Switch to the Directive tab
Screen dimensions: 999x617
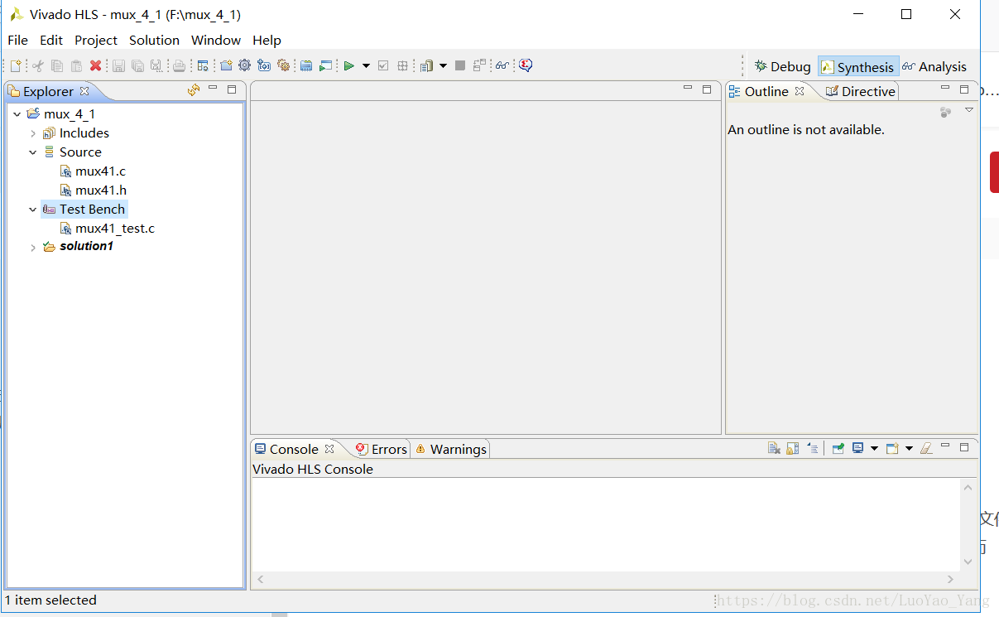[861, 91]
